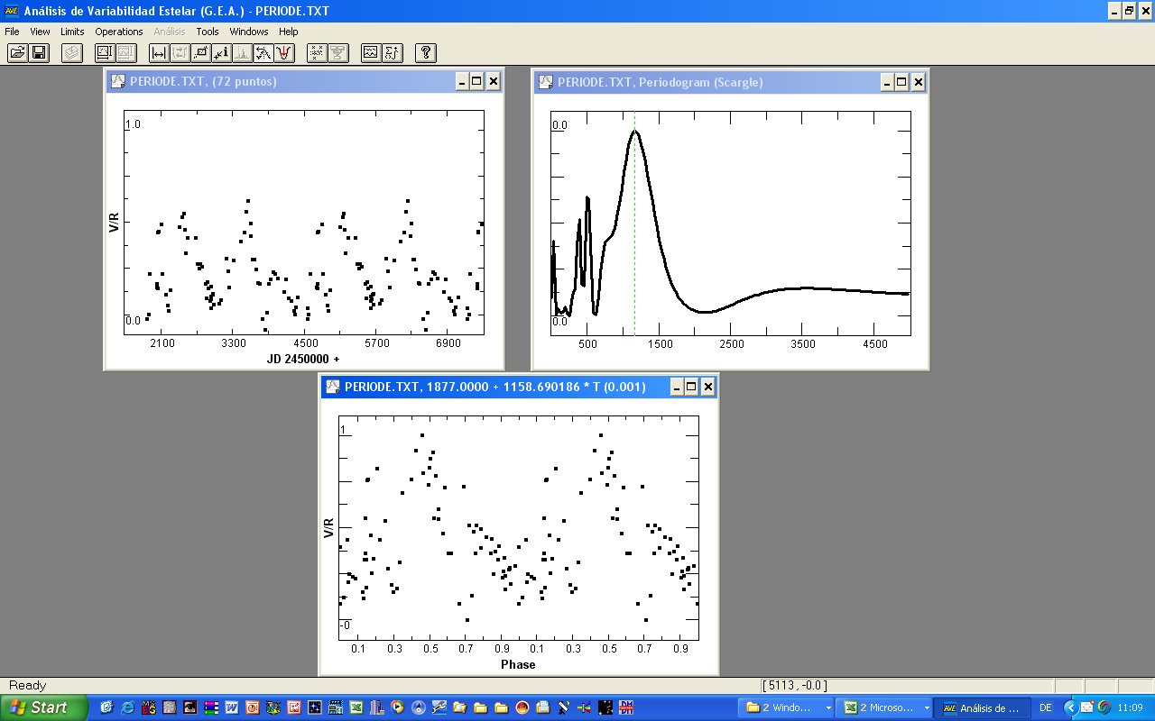
Task: Open help with the question mark icon
Action: pos(427,53)
